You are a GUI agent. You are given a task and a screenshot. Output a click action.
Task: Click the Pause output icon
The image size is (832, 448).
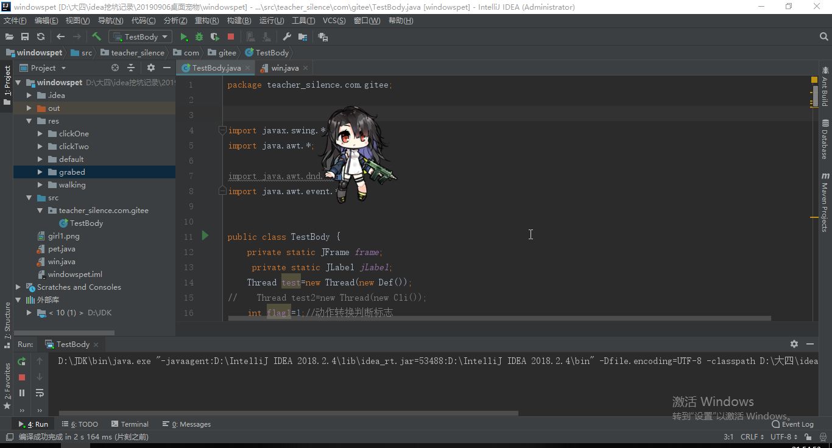tap(21, 393)
